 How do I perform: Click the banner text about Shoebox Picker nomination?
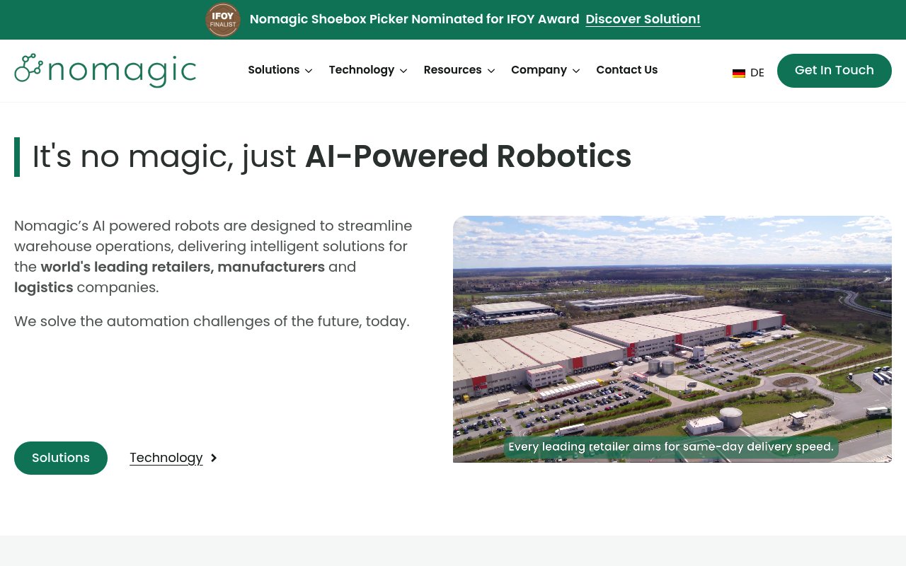415,19
